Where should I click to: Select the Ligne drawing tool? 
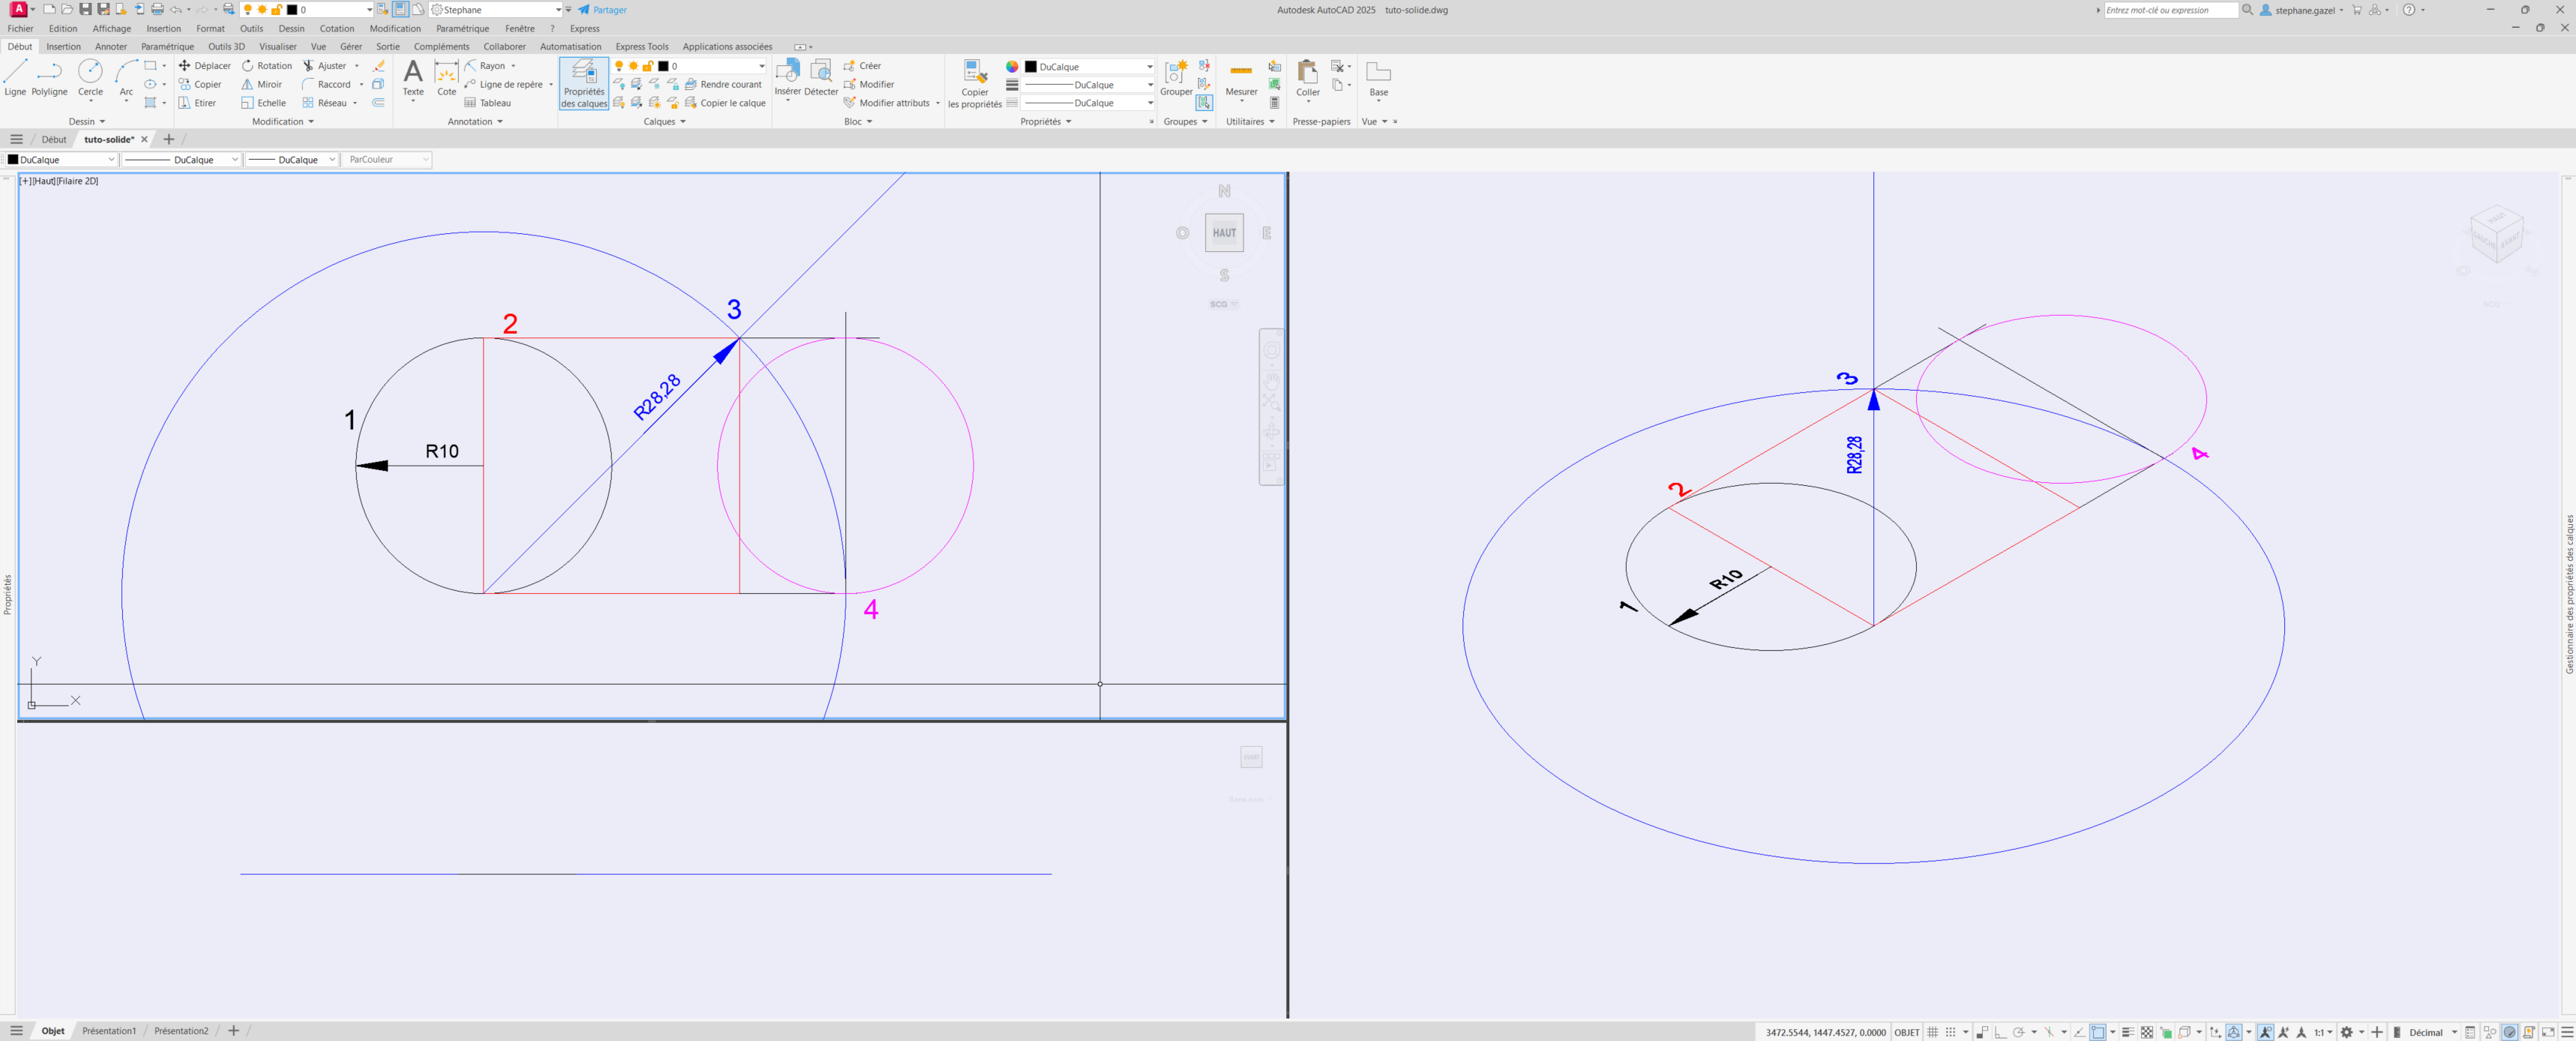15,76
